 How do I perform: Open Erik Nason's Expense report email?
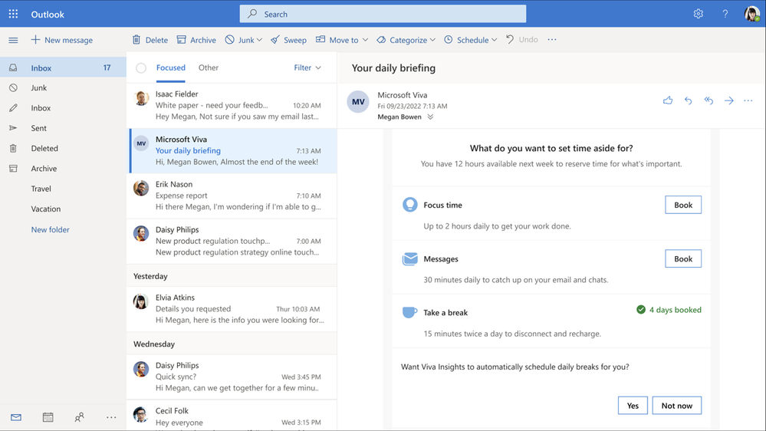point(232,196)
